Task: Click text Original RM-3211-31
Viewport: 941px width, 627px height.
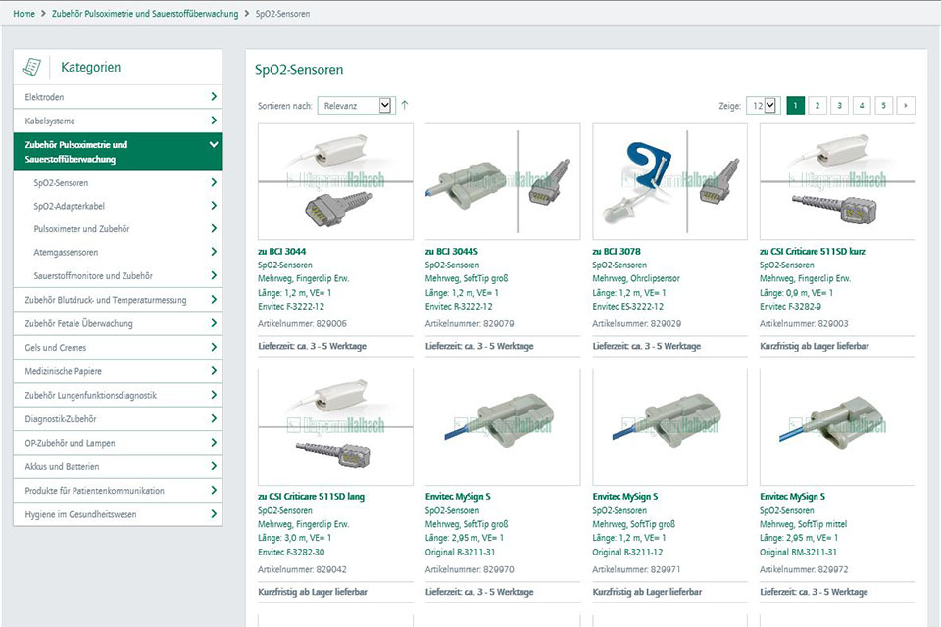Action: tap(798, 552)
